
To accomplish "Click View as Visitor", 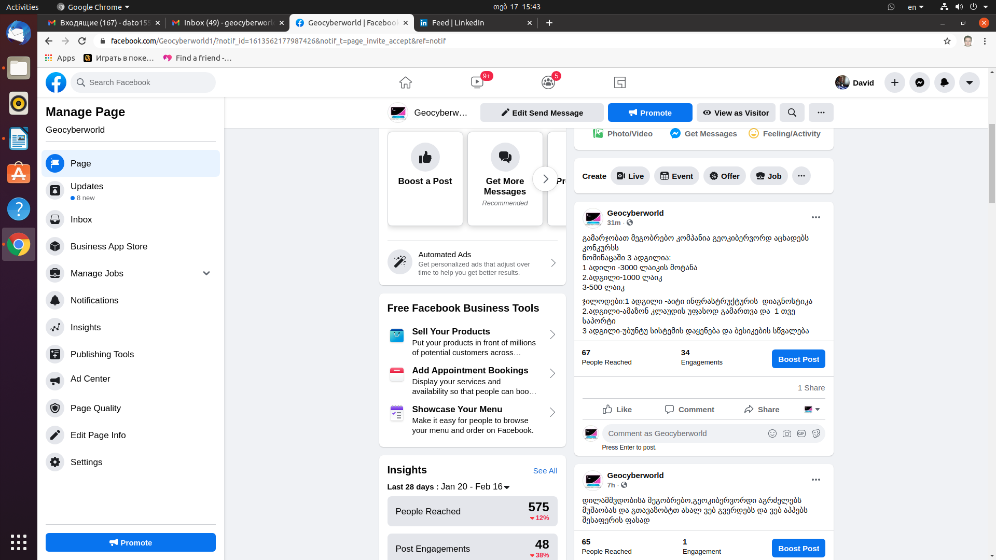I will pyautogui.click(x=736, y=113).
